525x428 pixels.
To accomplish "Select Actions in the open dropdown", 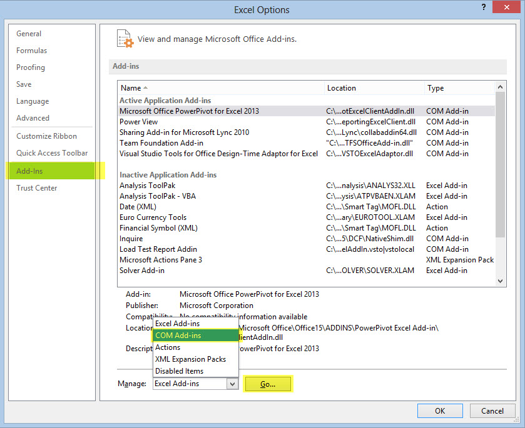I will 167,347.
